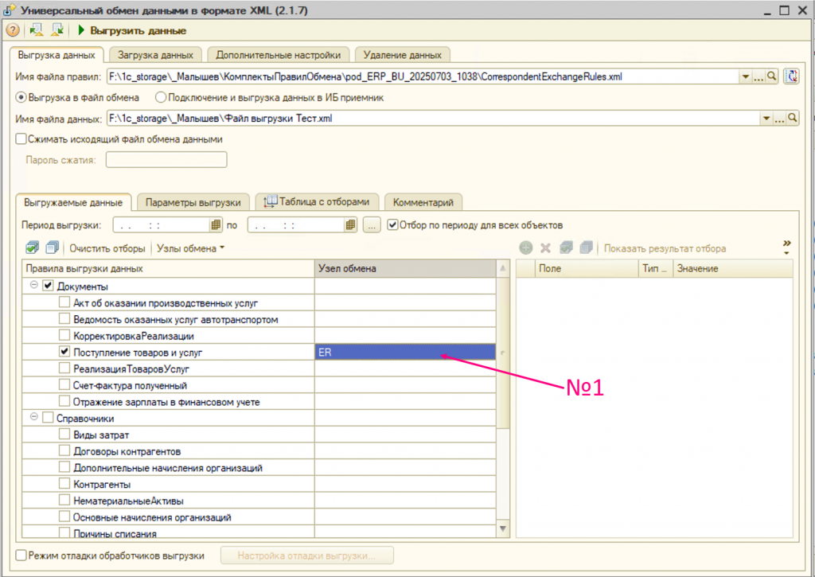Image resolution: width=815 pixels, height=577 pixels.
Task: Click Настройка отладки выгрузки button
Action: 306,556
